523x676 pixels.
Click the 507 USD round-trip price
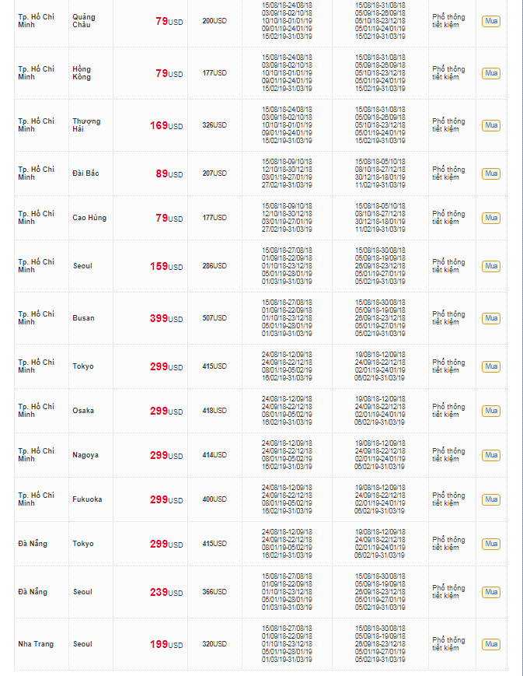point(214,318)
